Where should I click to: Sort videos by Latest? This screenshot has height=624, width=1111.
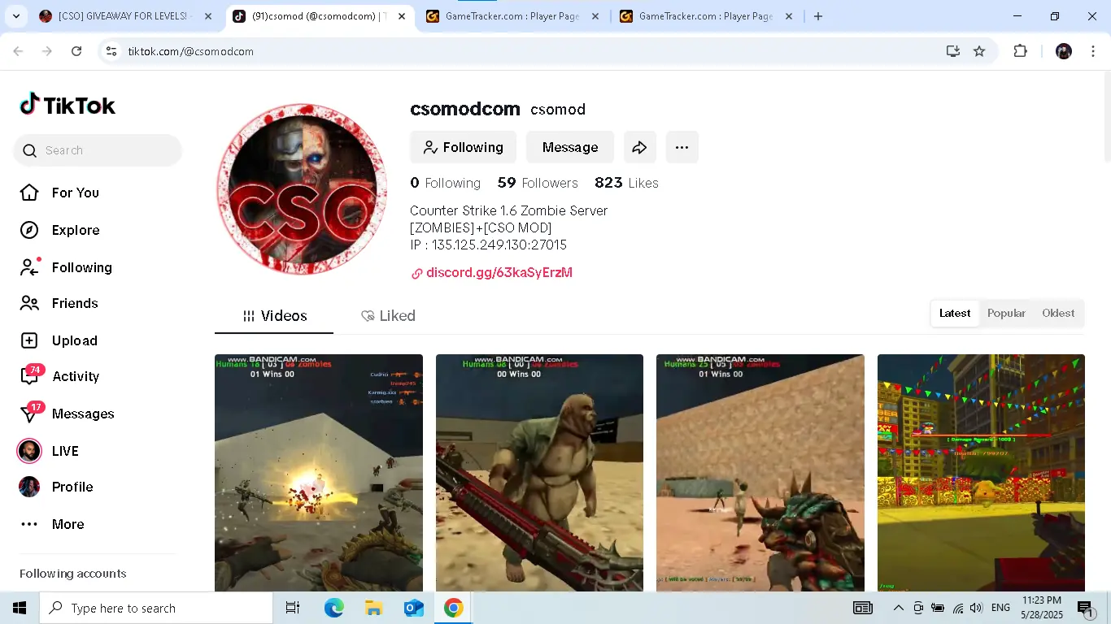[955, 314]
